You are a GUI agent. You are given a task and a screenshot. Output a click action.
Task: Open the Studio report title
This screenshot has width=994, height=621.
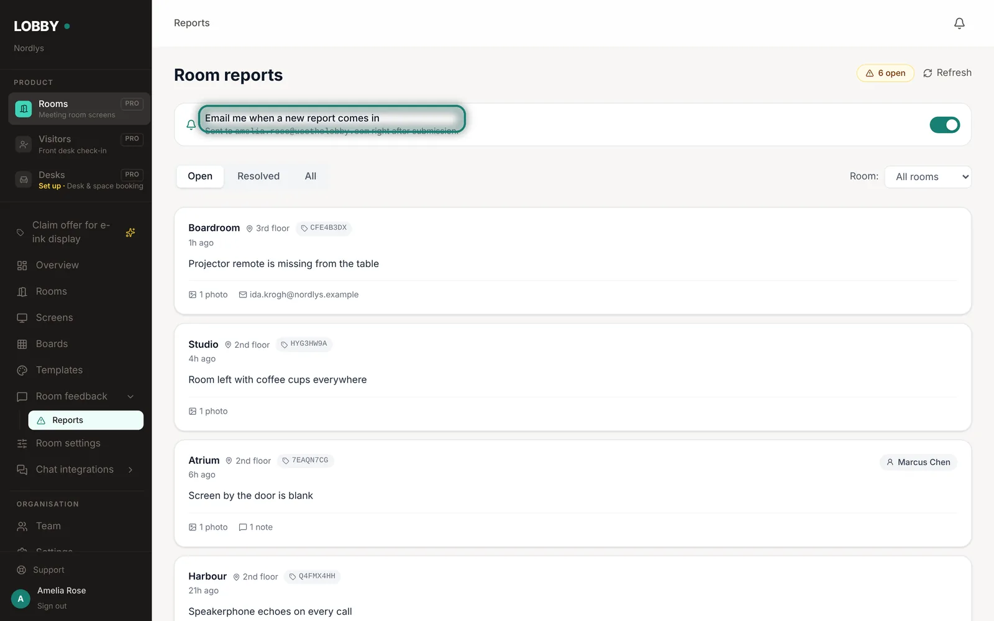point(203,344)
